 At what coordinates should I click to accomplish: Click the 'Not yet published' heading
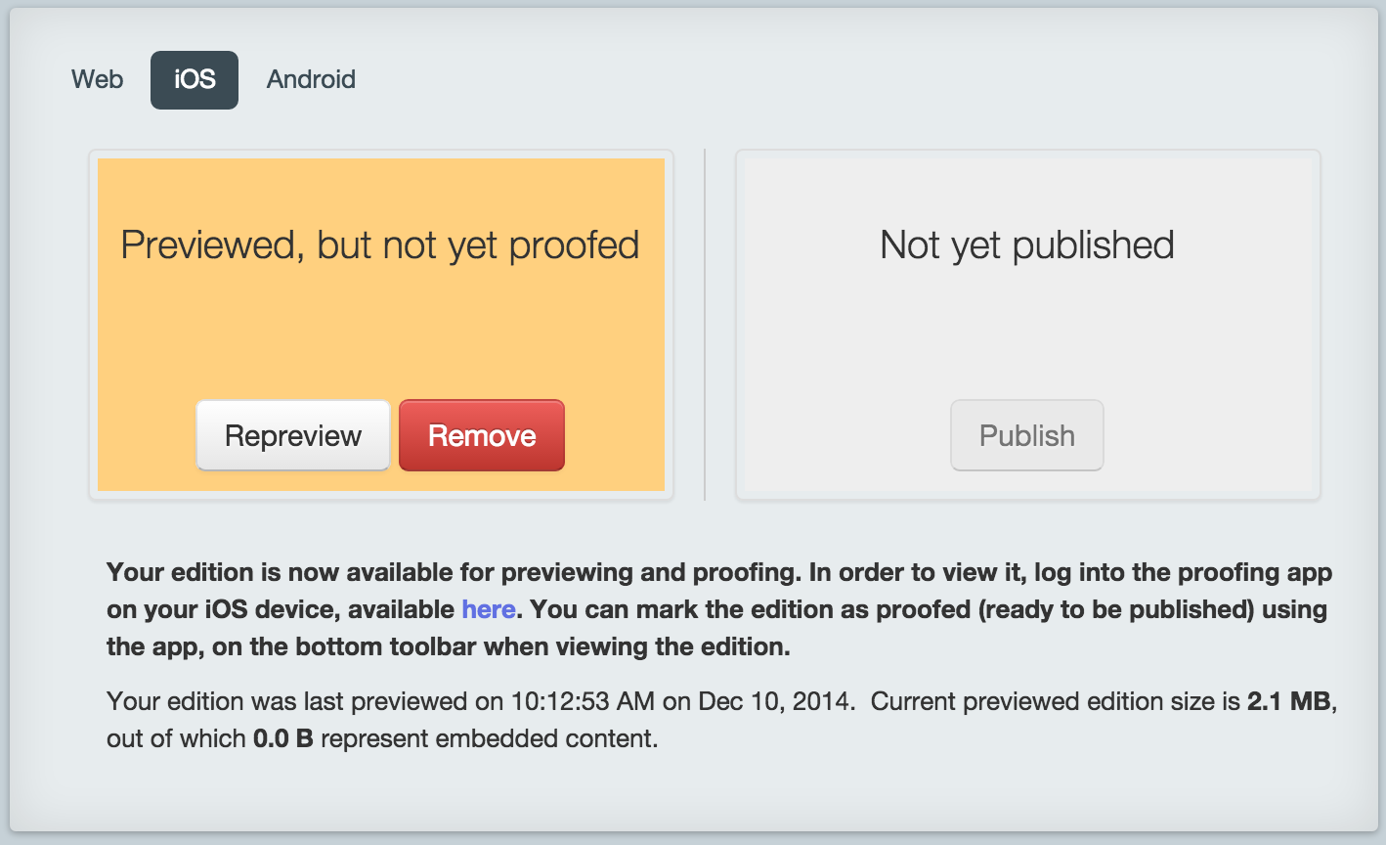point(1027,245)
